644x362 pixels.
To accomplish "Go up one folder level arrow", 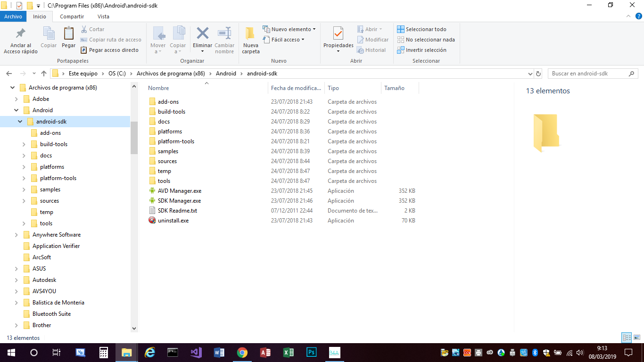I will coord(44,74).
